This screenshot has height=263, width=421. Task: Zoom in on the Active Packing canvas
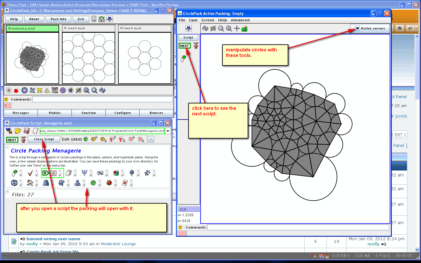[x=229, y=28]
